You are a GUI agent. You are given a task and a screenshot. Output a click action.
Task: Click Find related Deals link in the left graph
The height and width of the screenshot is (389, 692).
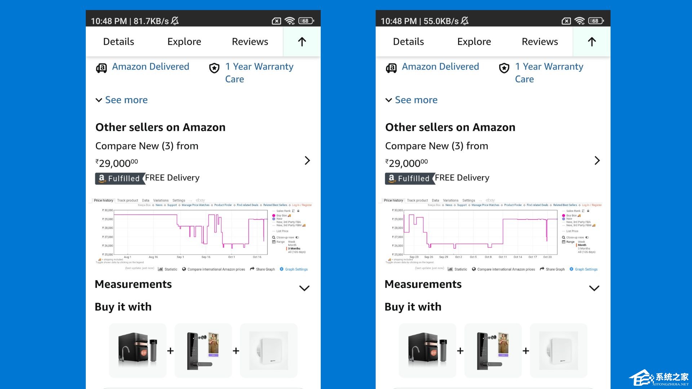tap(247, 205)
